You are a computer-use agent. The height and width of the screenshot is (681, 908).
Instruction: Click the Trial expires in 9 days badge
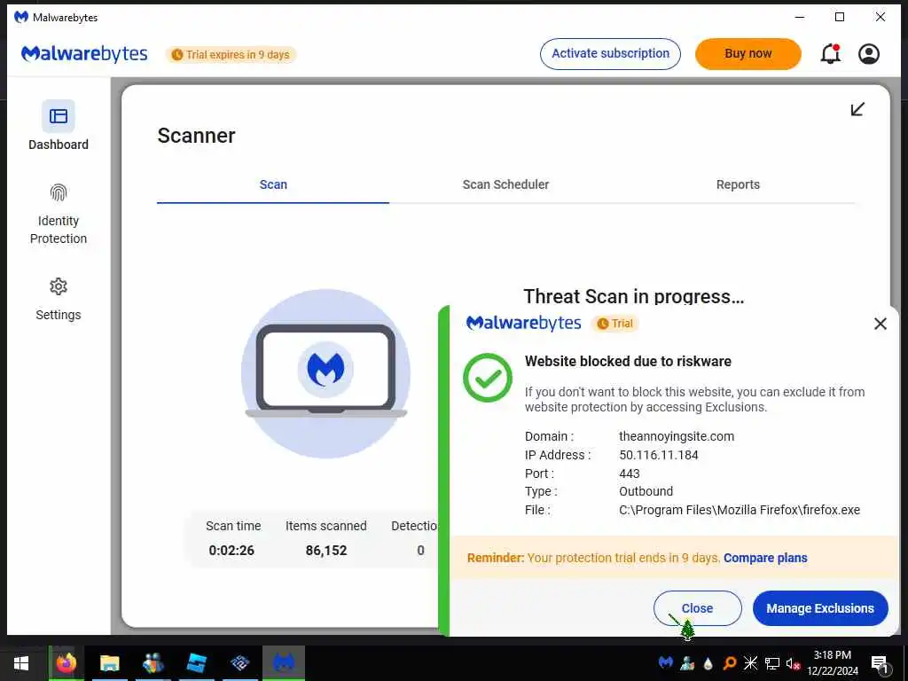click(x=231, y=54)
